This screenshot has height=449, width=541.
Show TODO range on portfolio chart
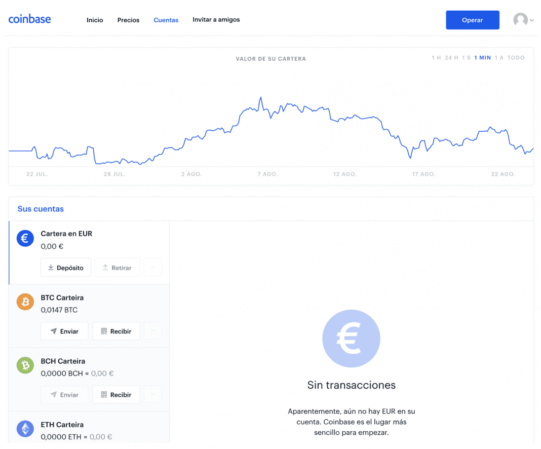coord(515,58)
